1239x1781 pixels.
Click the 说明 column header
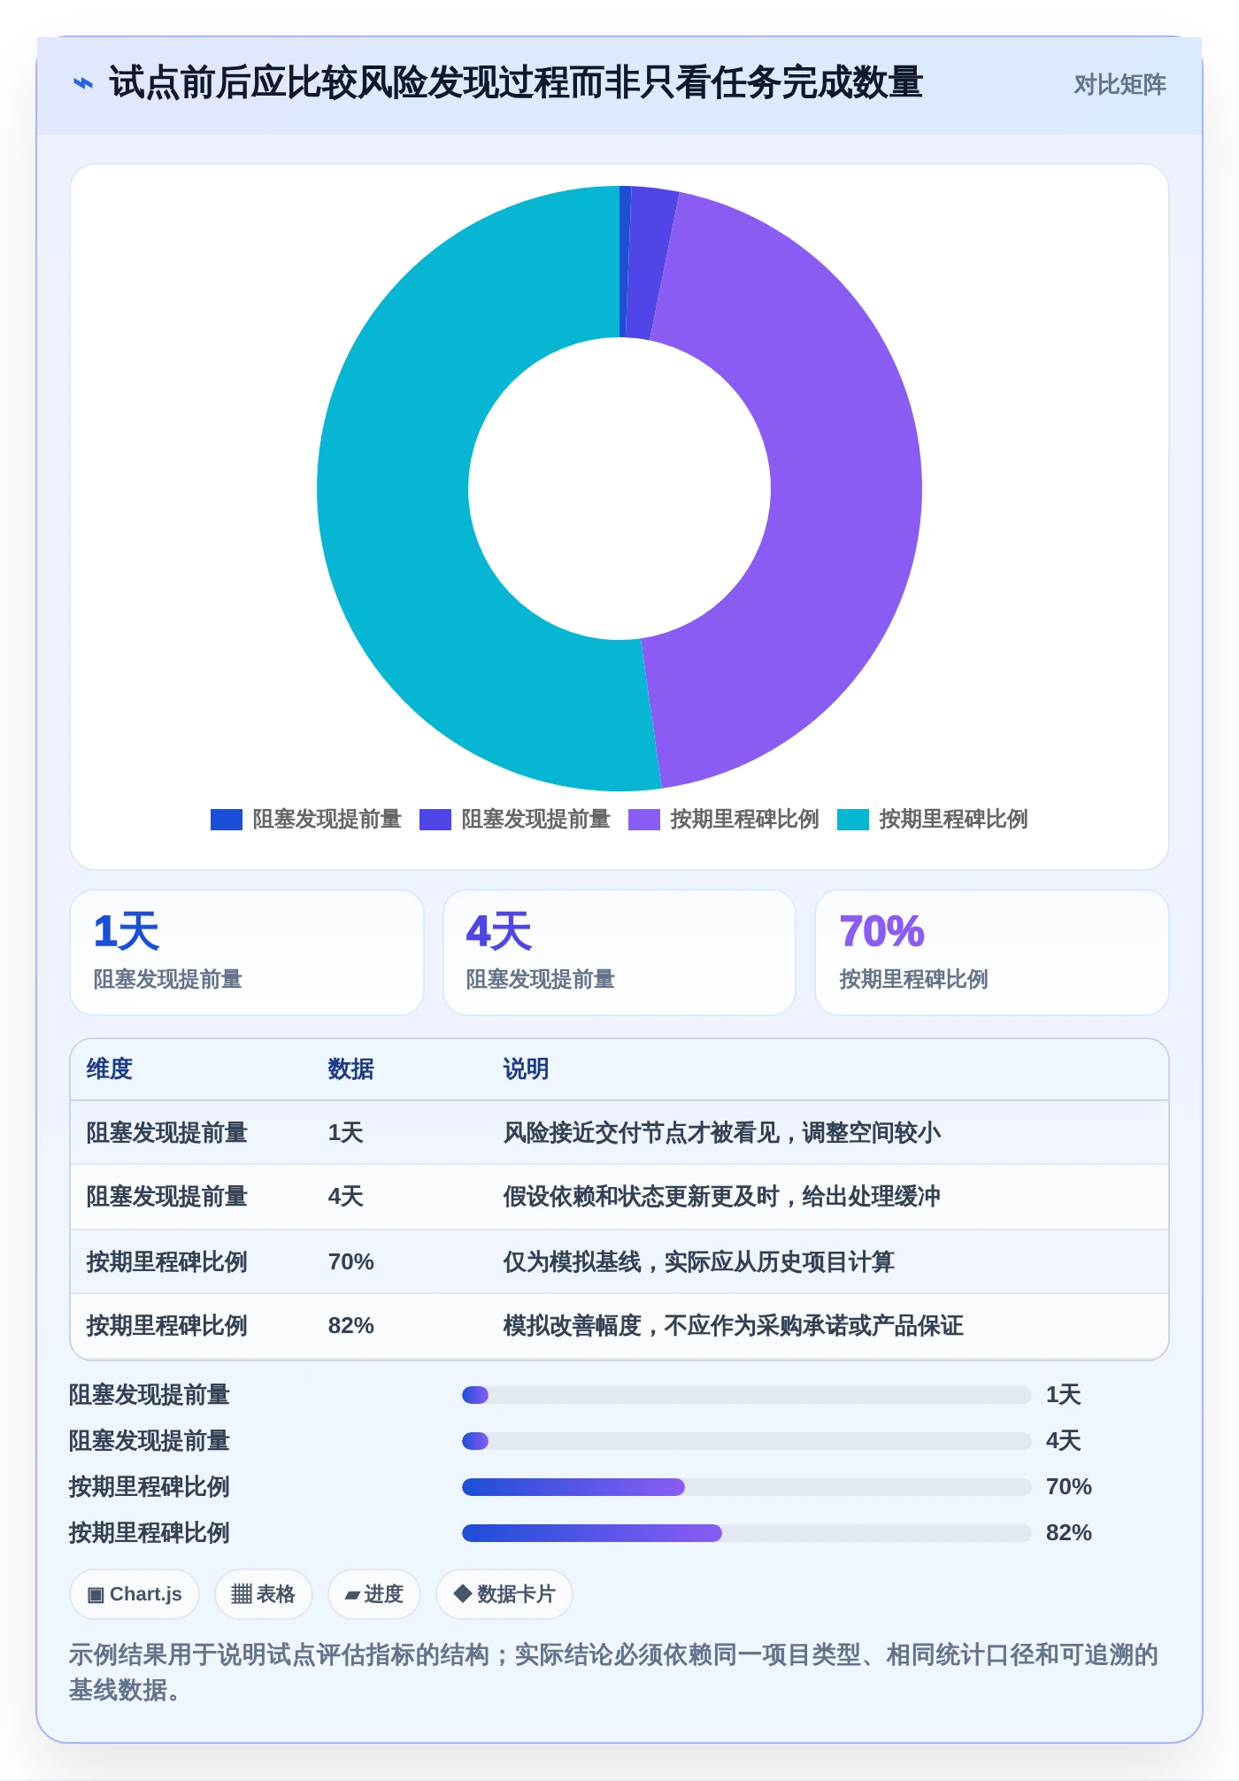pos(527,1069)
